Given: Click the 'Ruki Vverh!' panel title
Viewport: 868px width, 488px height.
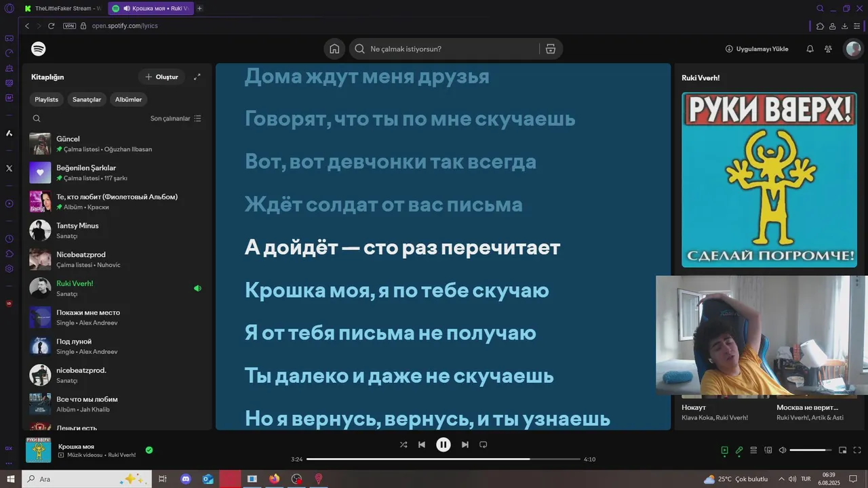Looking at the screenshot, I should (701, 78).
